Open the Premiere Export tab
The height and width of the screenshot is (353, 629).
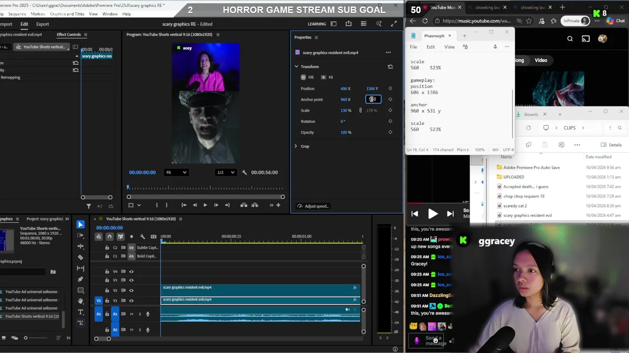(x=42, y=24)
